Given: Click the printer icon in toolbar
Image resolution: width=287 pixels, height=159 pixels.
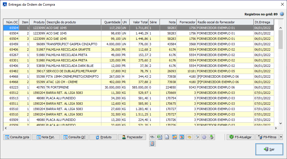Looking at the screenshot, I should pyautogui.click(x=197, y=137).
